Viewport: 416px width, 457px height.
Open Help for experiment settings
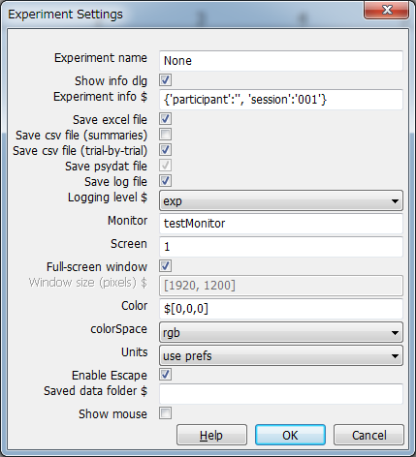(x=211, y=435)
